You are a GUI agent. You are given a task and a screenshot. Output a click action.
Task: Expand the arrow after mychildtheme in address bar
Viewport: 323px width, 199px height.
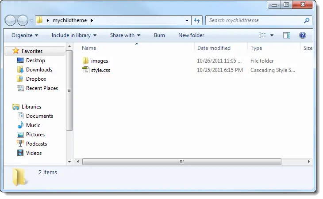pyautogui.click(x=92, y=20)
